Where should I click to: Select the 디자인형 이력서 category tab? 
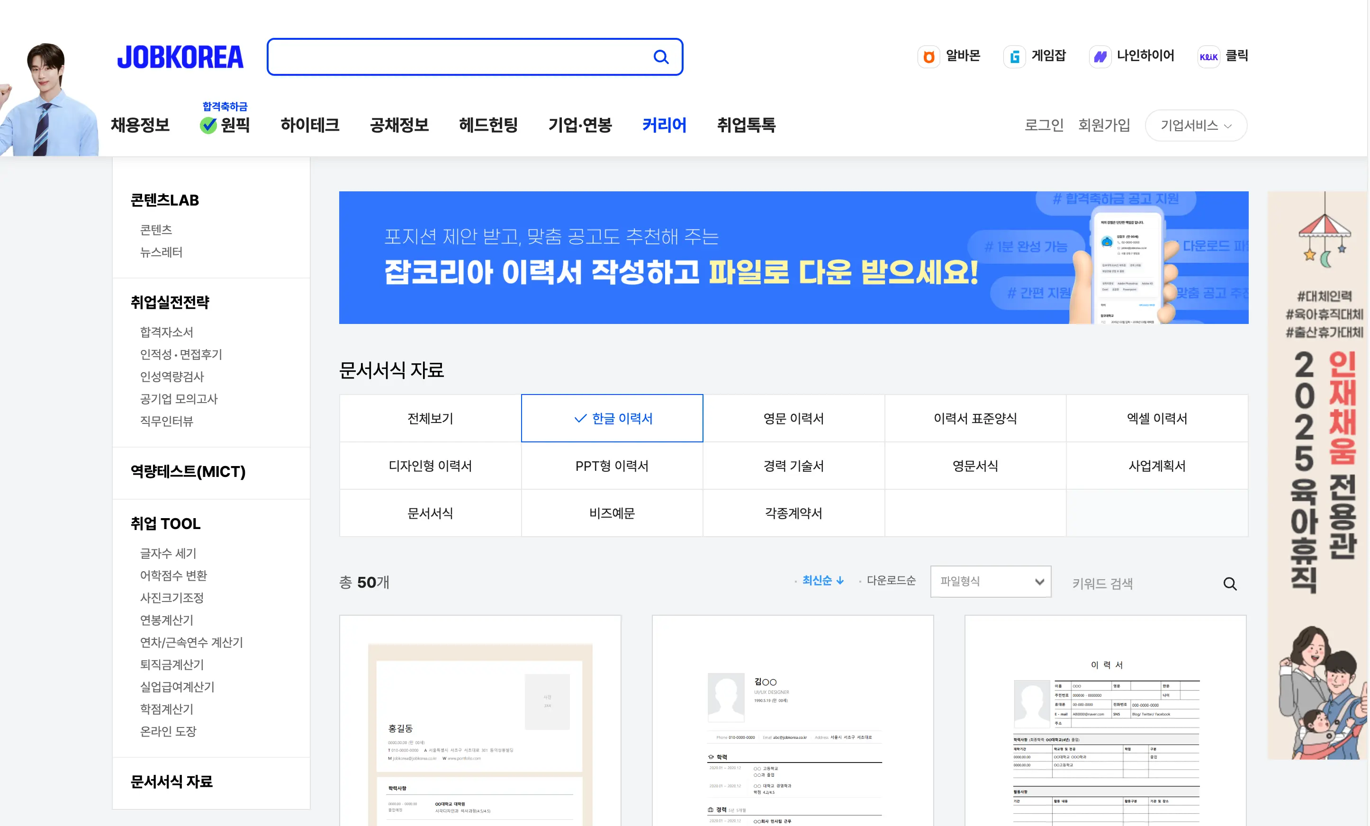[x=430, y=466]
